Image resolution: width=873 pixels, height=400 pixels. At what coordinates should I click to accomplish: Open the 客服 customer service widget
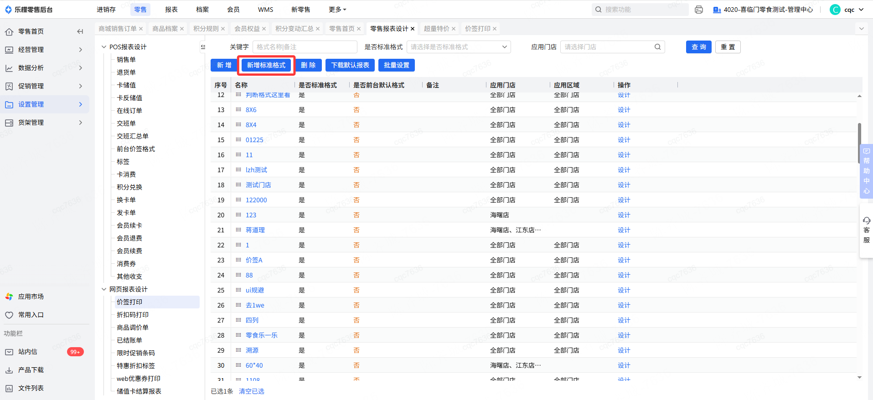(867, 230)
